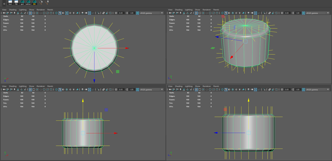Click the PM shelf icon
332x161 pixels.
coord(16,3)
